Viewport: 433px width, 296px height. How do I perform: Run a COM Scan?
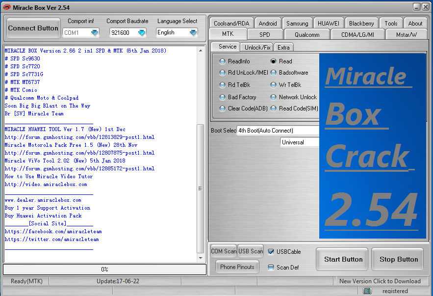click(223, 251)
